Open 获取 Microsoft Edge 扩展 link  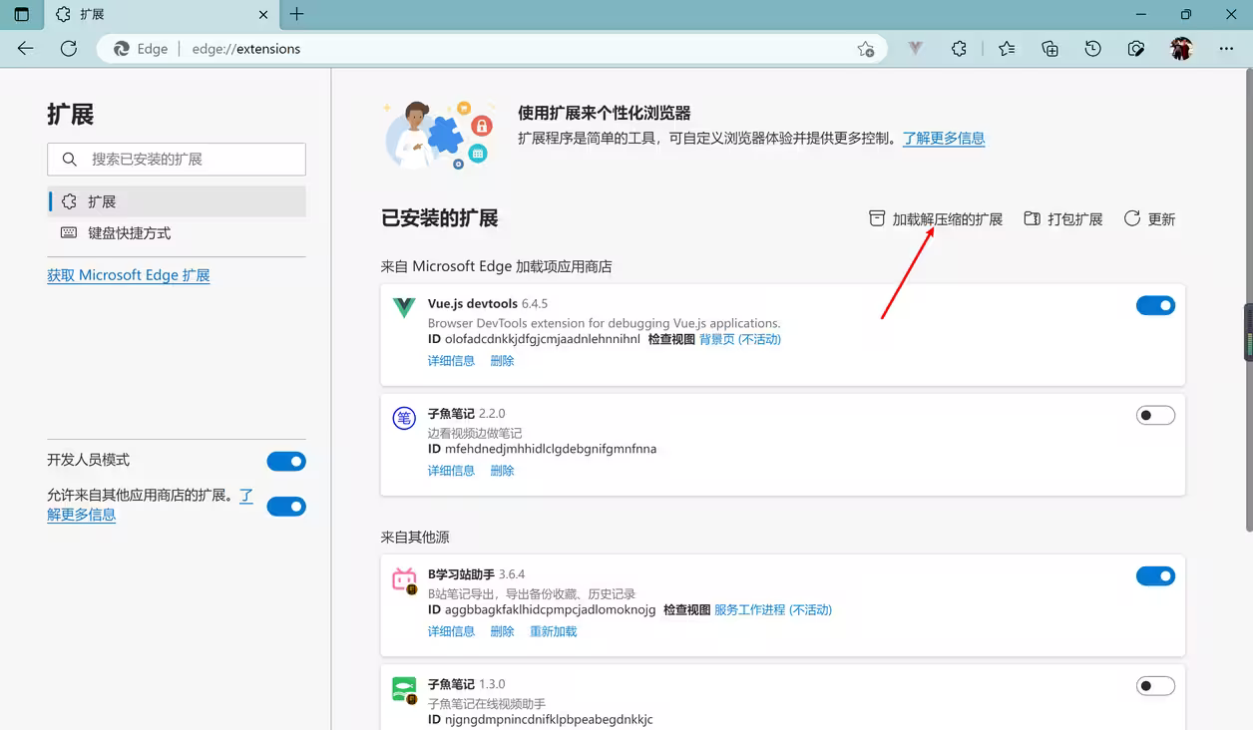(129, 275)
